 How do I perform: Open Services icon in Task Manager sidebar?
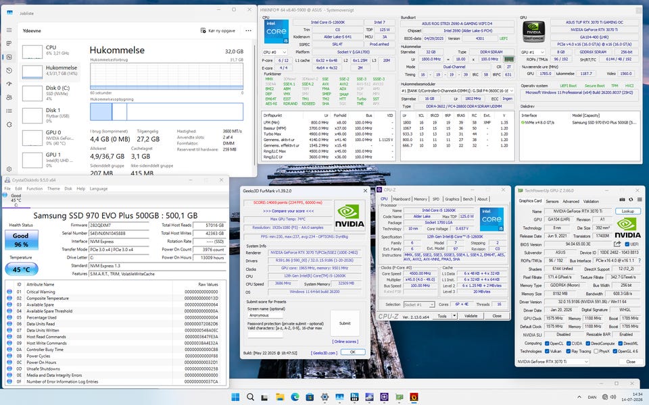[x=9, y=124]
